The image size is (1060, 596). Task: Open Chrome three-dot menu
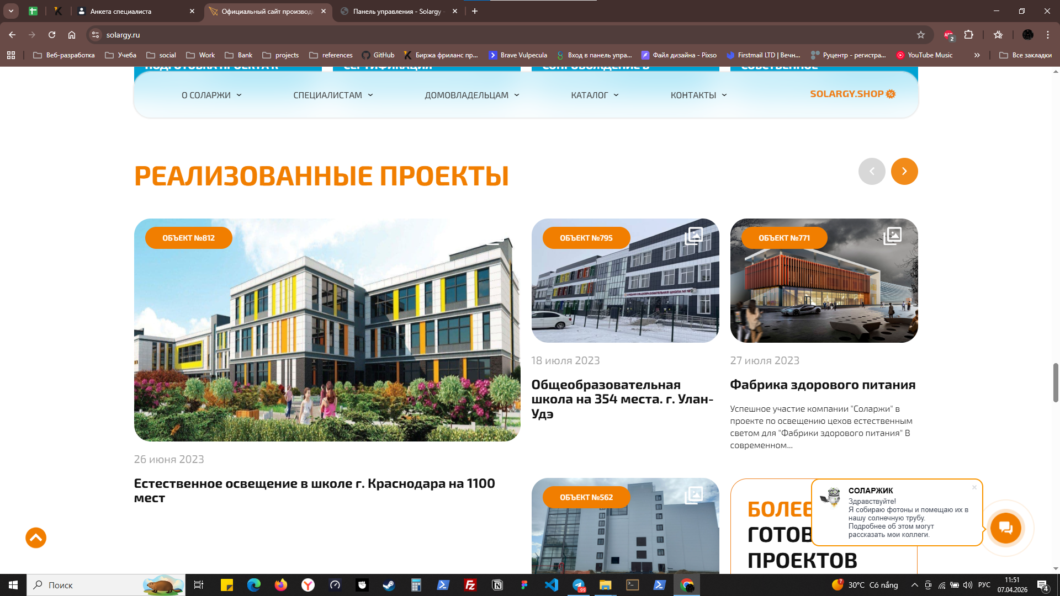[x=1047, y=35]
